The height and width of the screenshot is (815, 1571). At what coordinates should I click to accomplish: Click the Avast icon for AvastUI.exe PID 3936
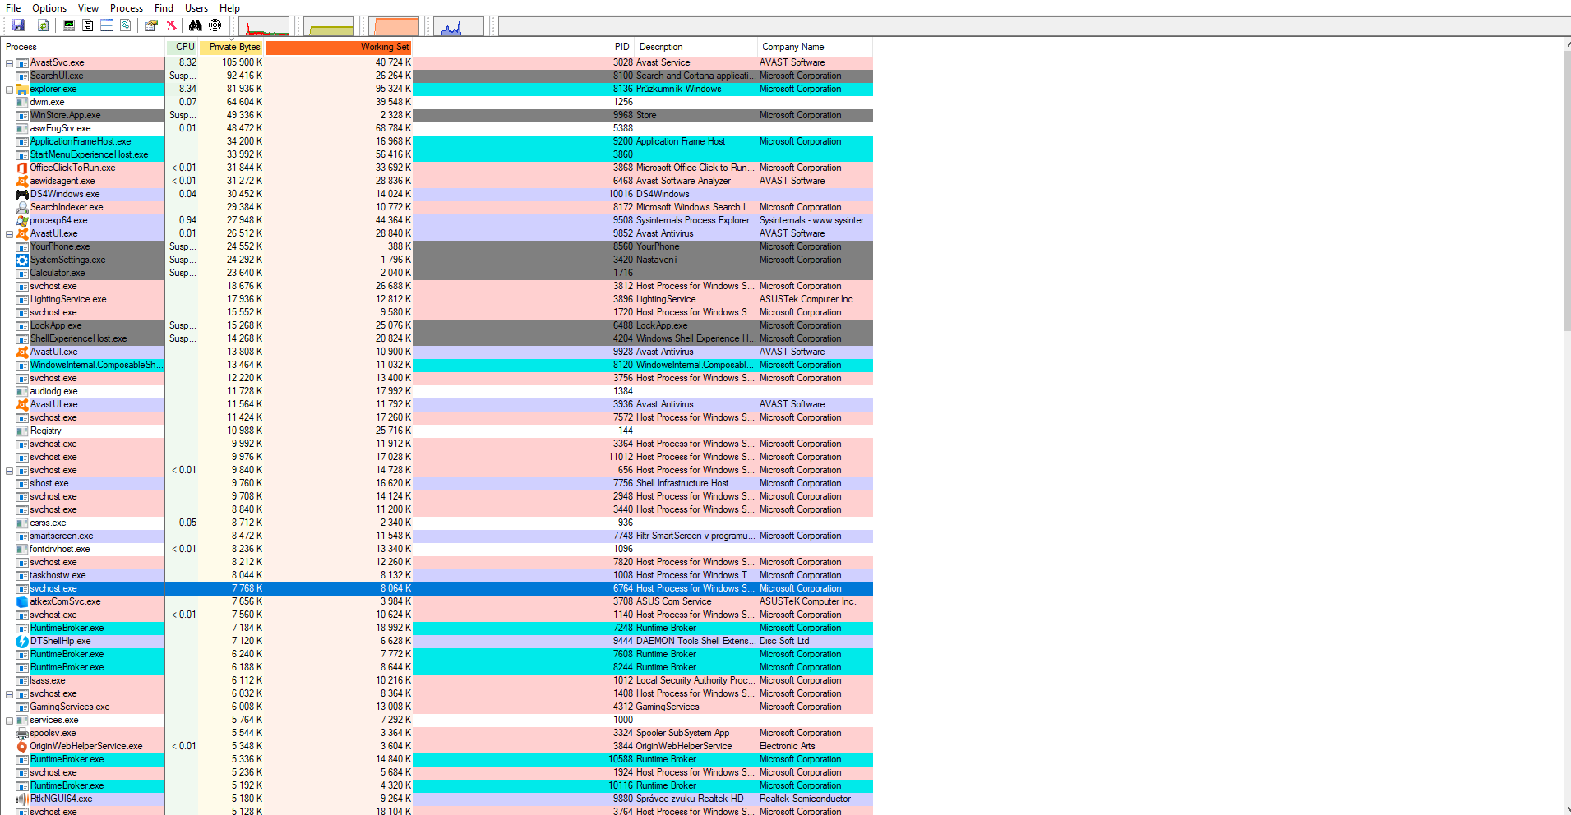tap(22, 404)
